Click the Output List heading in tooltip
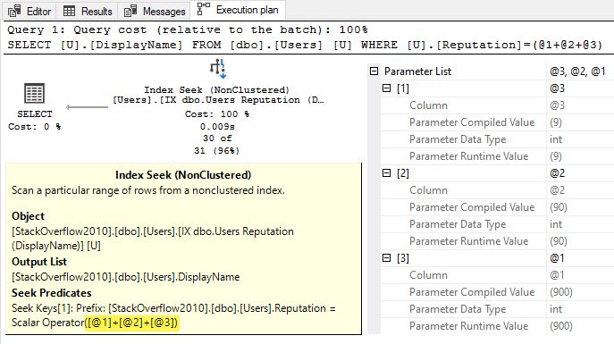Screen dimensions: 614x344 click(39, 262)
